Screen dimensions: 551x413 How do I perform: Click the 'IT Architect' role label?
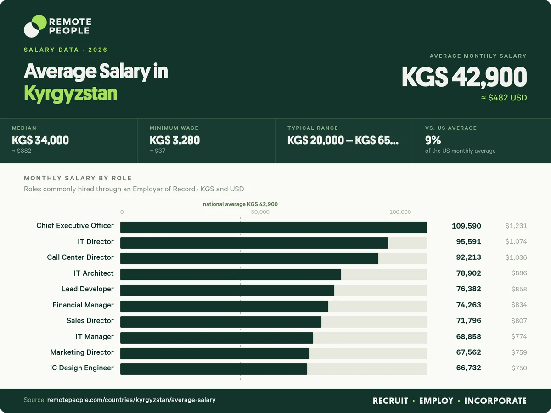[x=94, y=273]
